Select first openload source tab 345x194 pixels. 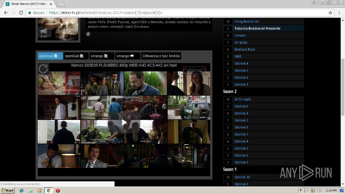50,56
